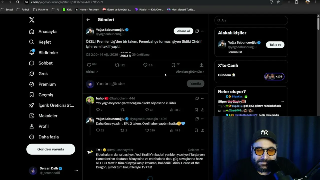Viewport: 320px width, 180px height.
Task: Open Grok actions on Yağız's reply post
Action: 197,119
